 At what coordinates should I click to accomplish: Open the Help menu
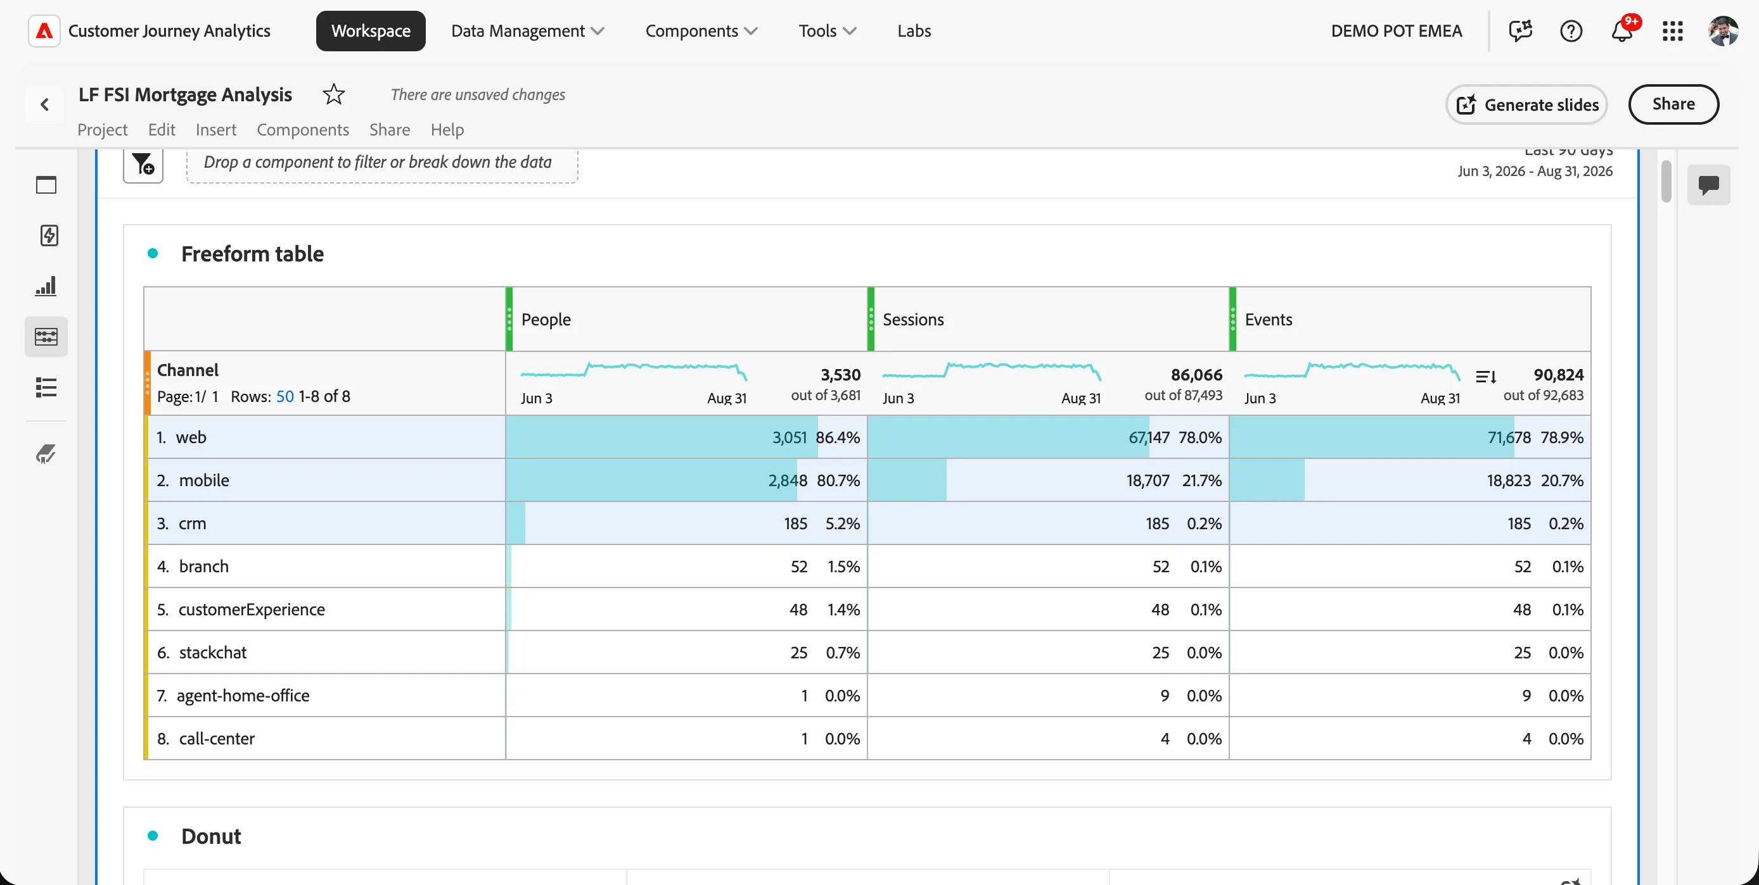click(447, 130)
